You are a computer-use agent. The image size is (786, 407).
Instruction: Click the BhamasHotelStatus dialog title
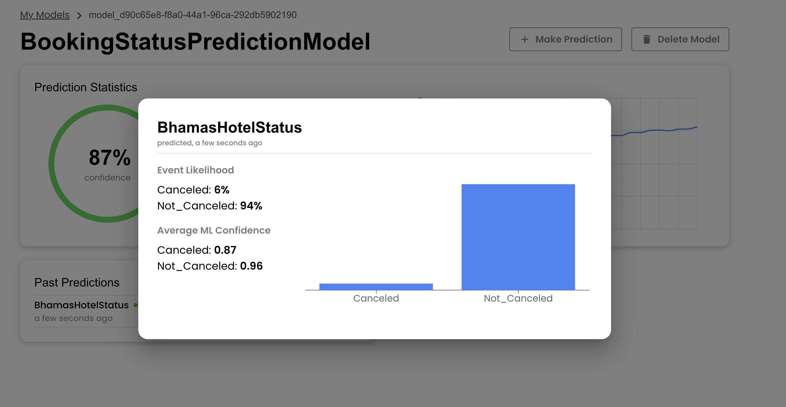click(x=230, y=127)
